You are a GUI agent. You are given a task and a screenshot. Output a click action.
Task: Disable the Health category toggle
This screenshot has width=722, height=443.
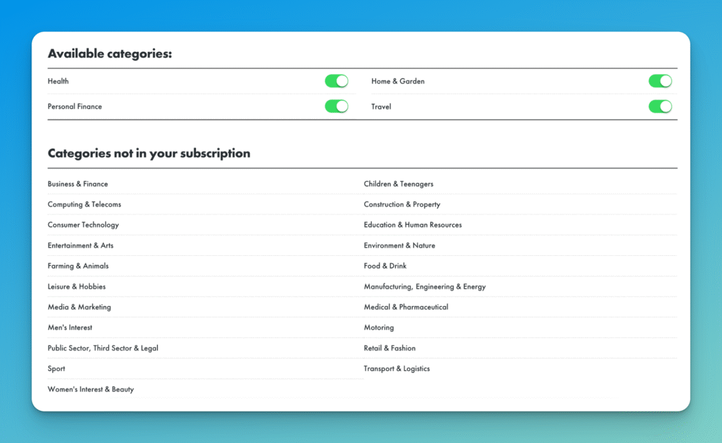pyautogui.click(x=336, y=80)
